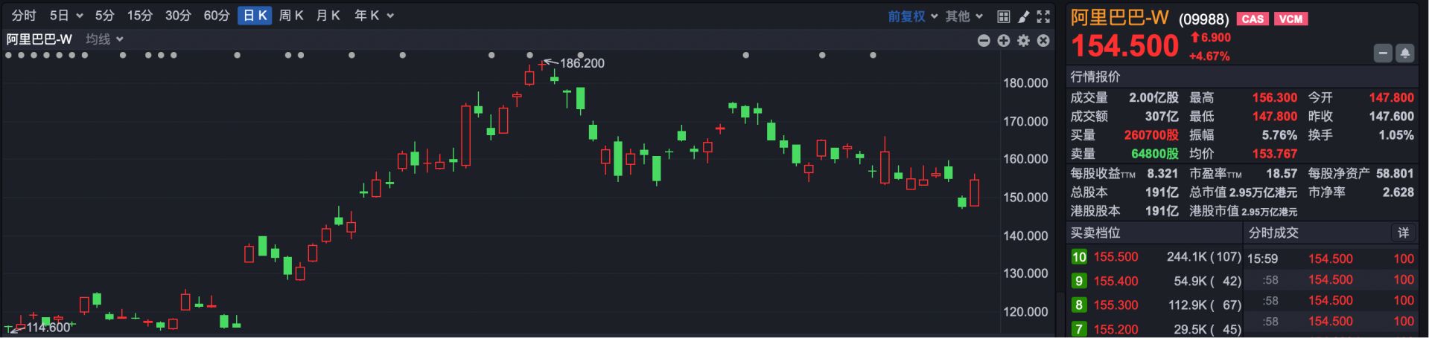The image size is (1429, 338).
Task: Click the 市净率 value 2.628
Action: pos(1398,192)
